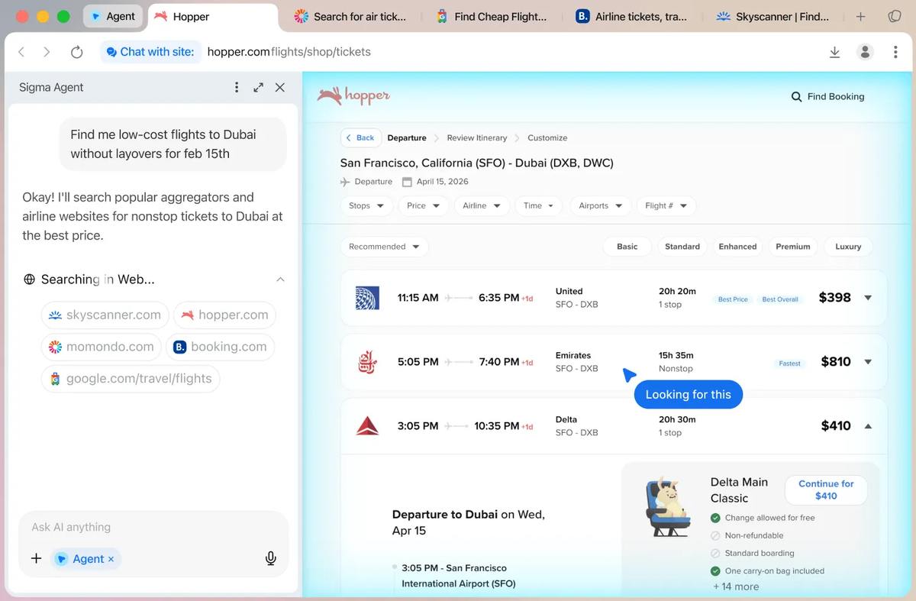Click the Delta seat illustration thumbnail
Image resolution: width=916 pixels, height=601 pixels.
(x=668, y=507)
